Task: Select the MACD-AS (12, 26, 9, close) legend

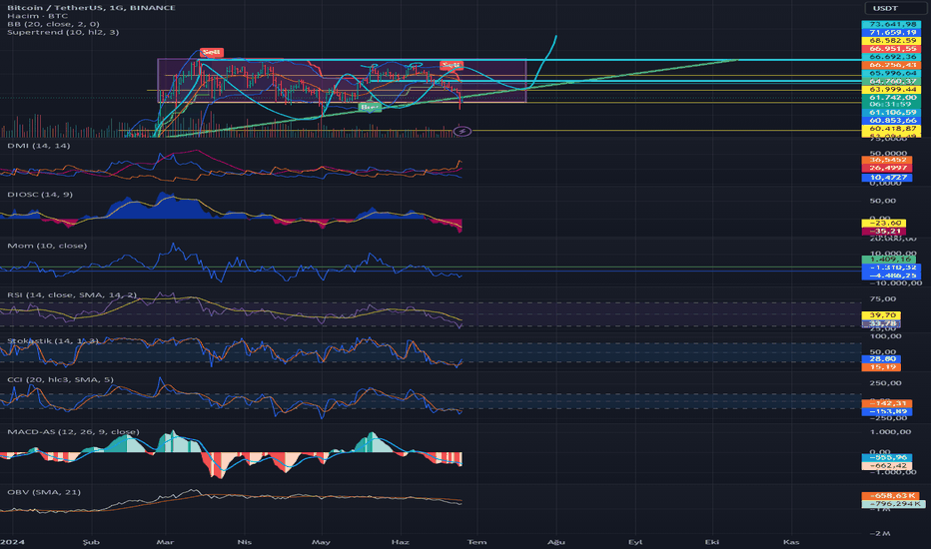Action: point(73,432)
